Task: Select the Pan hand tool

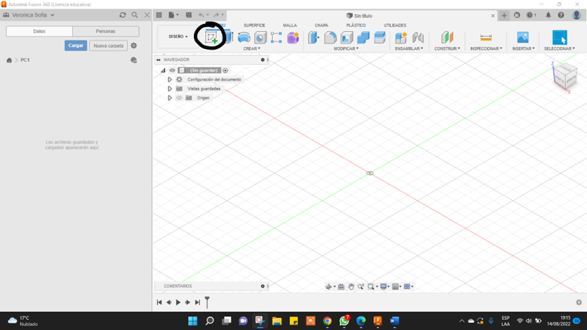Action: click(x=350, y=286)
